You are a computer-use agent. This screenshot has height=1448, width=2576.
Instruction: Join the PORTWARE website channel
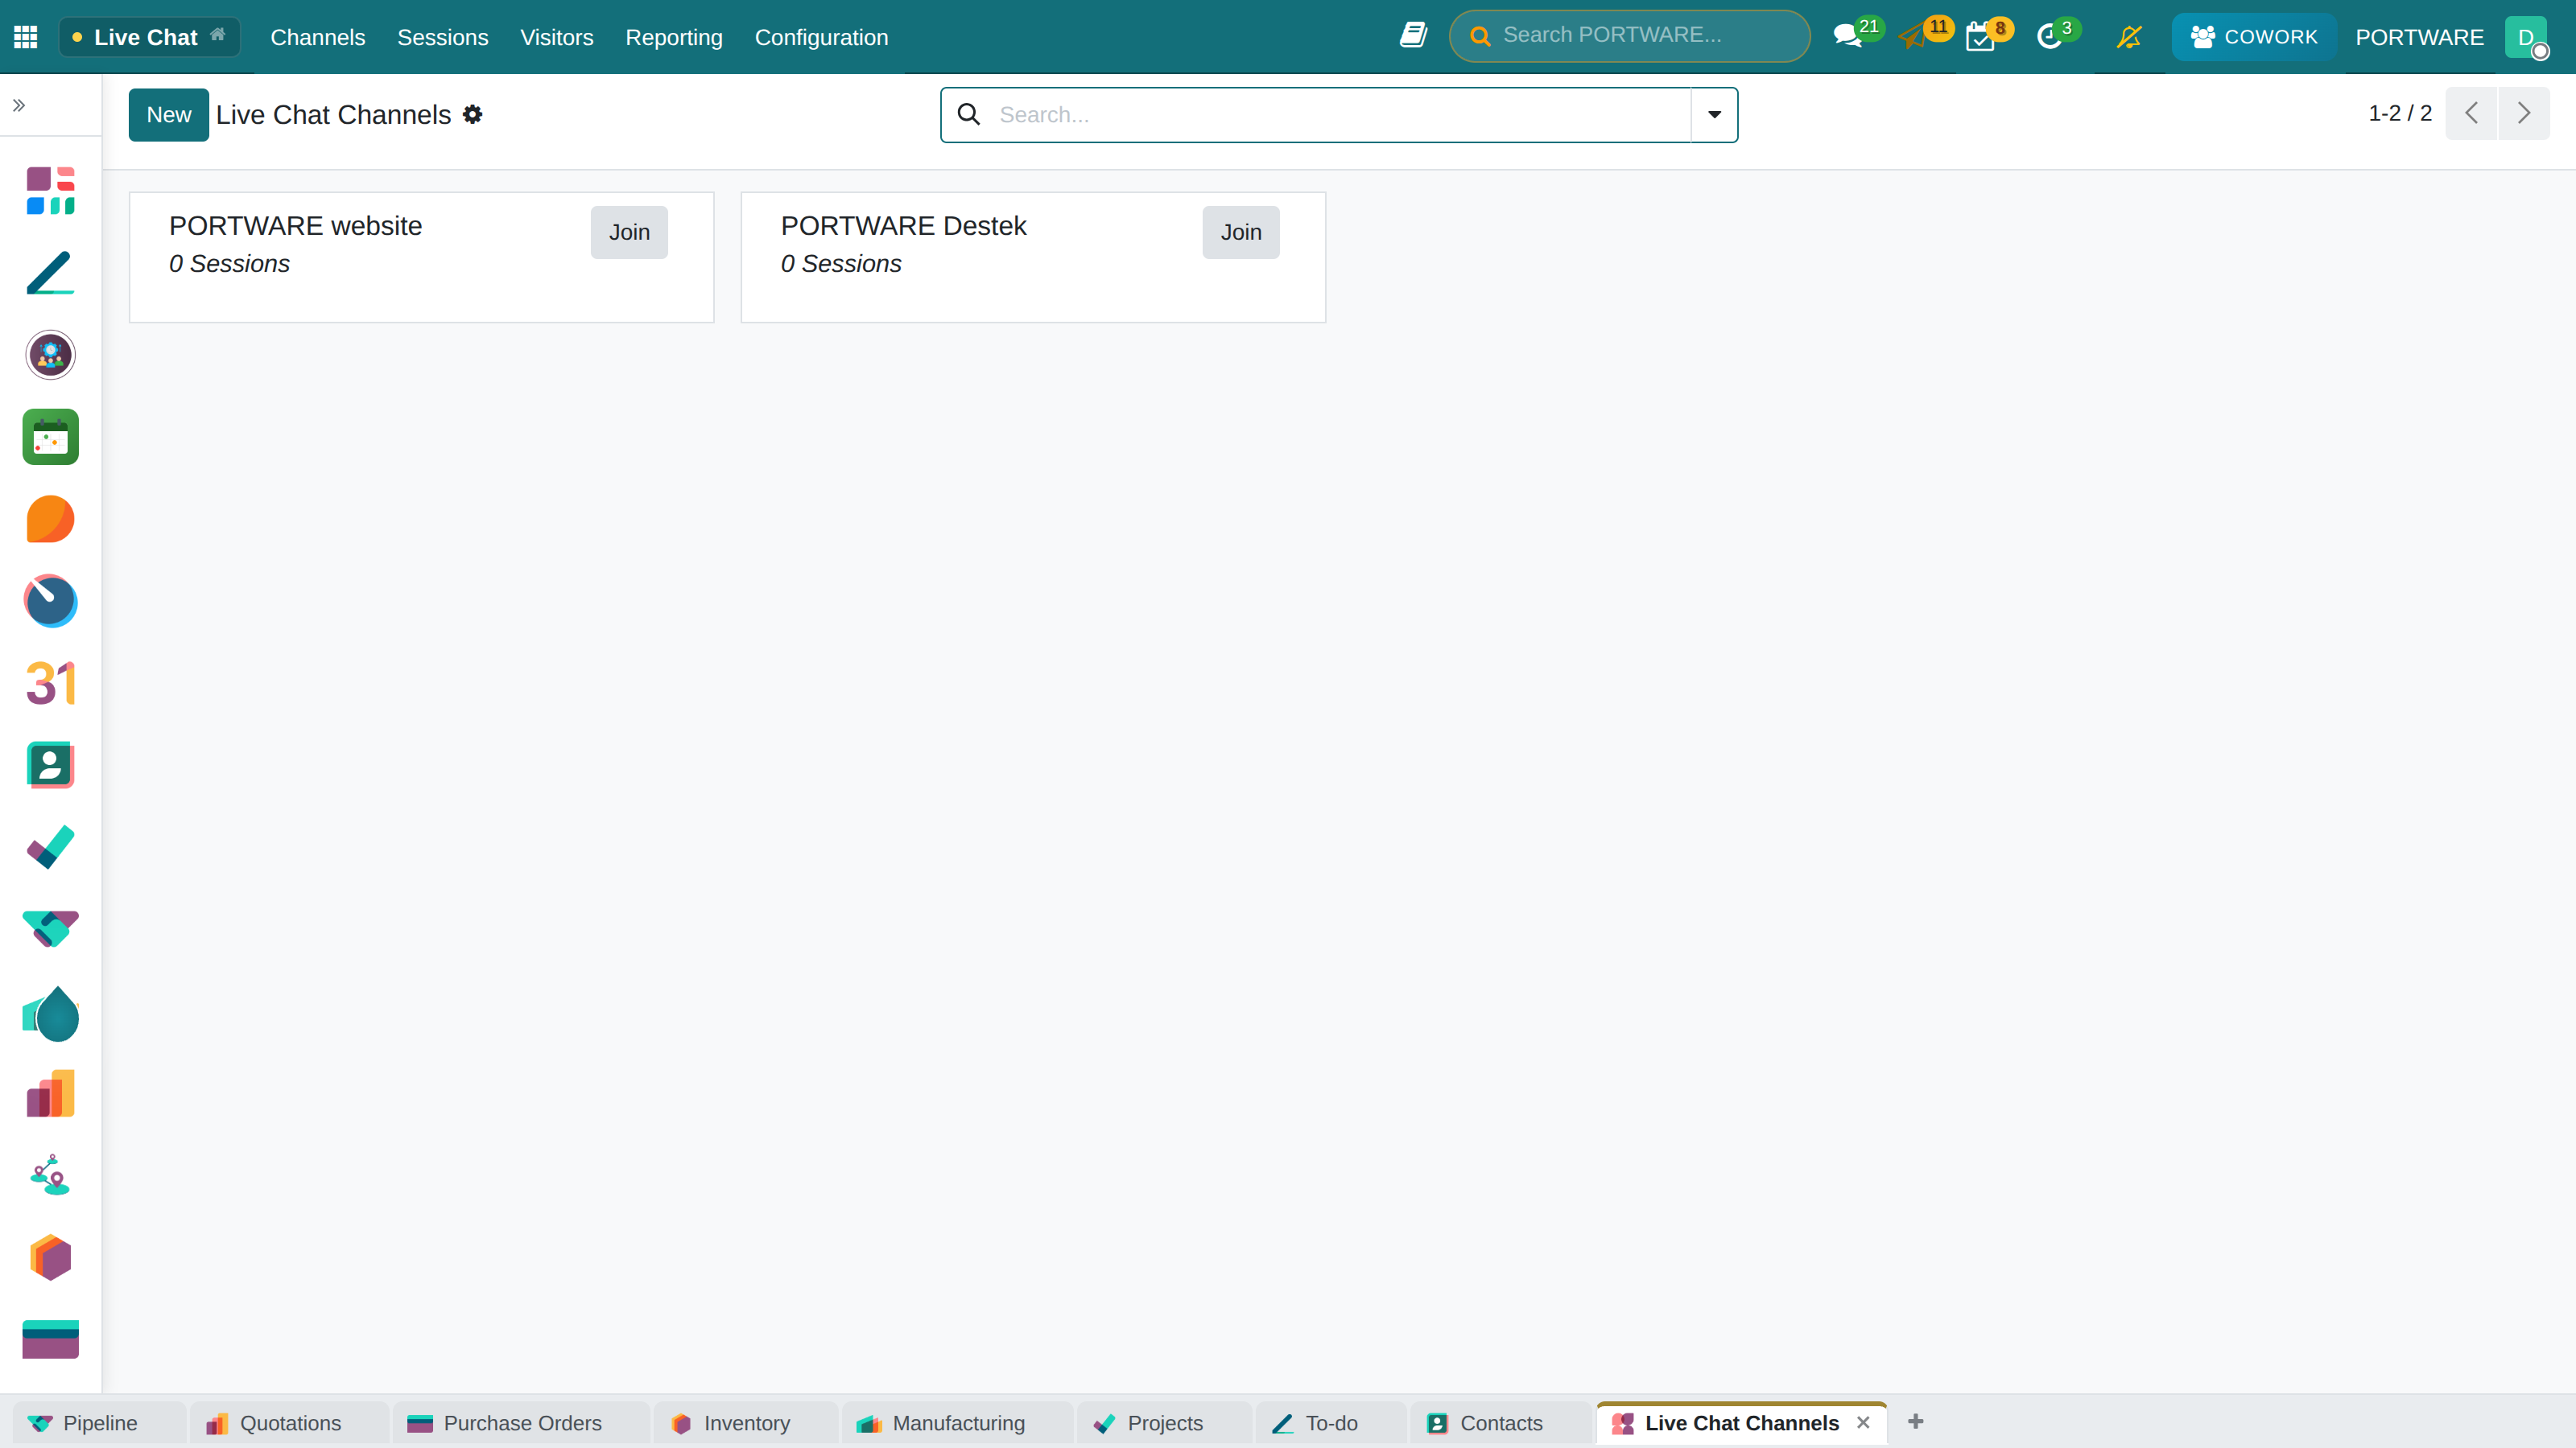point(629,232)
